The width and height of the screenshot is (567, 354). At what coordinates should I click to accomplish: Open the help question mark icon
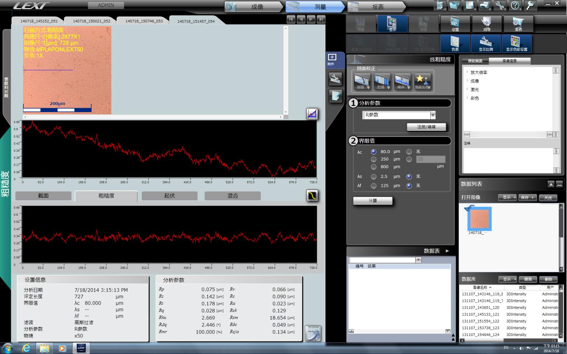515,5
